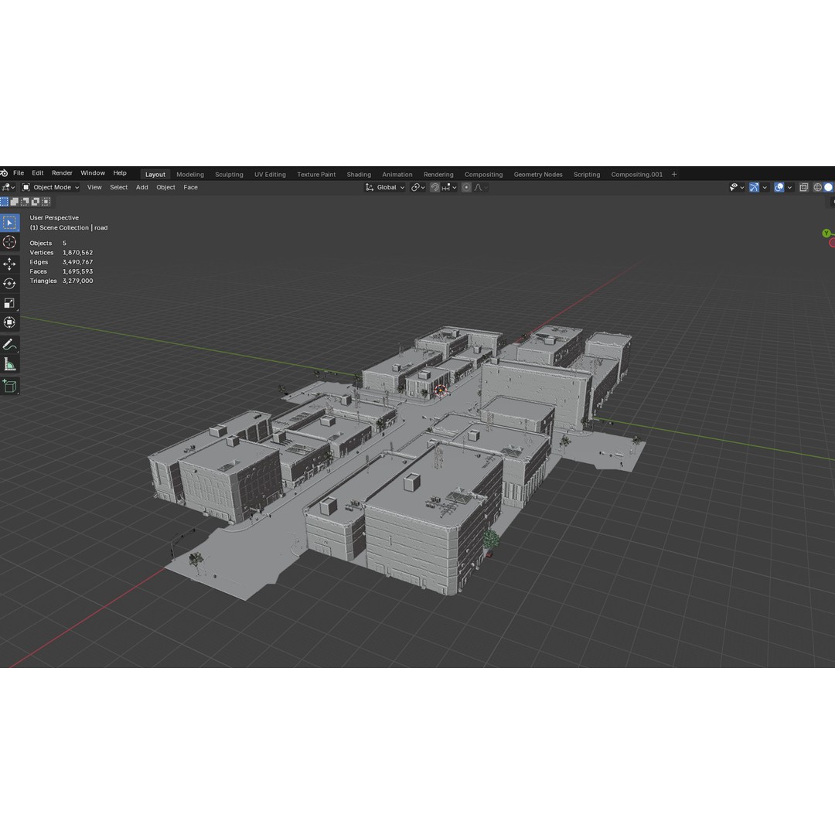Switch to the Shading workspace tab
835x835 pixels.
pyautogui.click(x=359, y=174)
